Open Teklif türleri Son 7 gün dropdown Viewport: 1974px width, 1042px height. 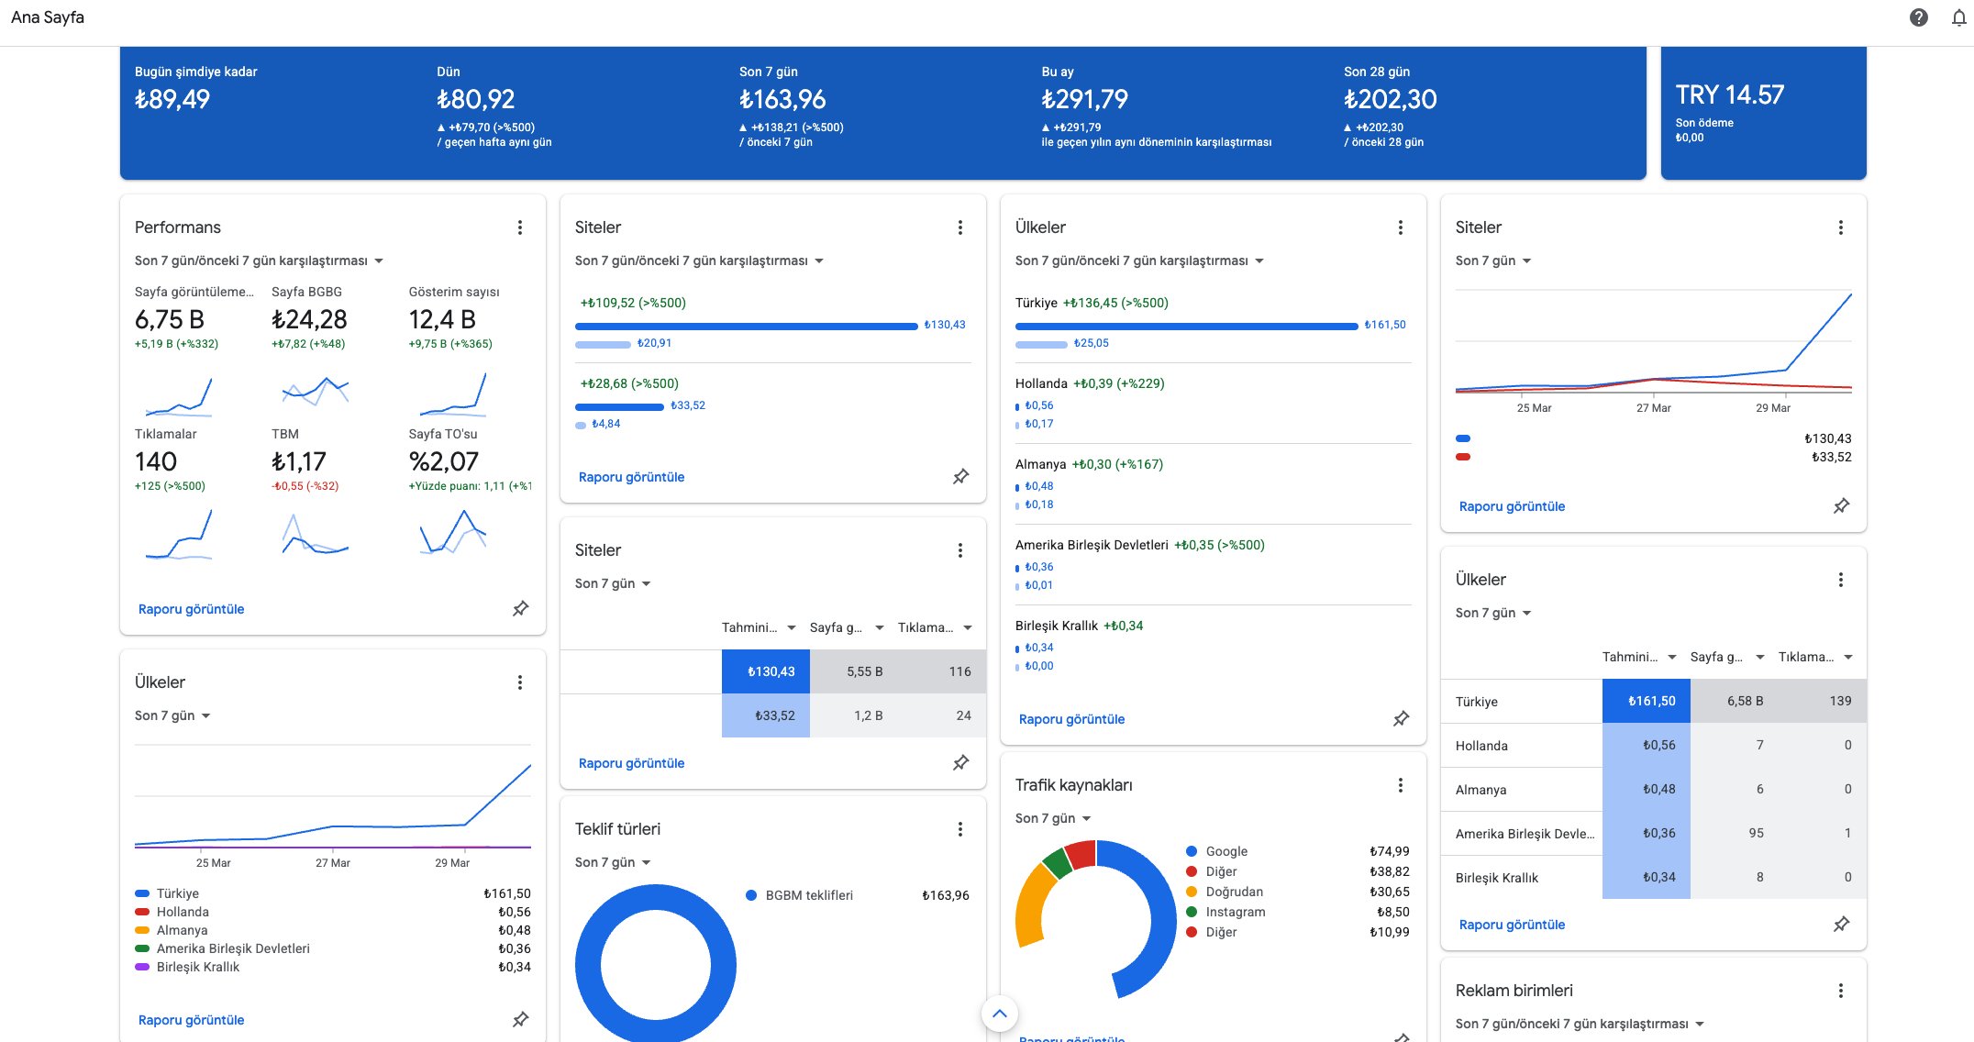613,862
